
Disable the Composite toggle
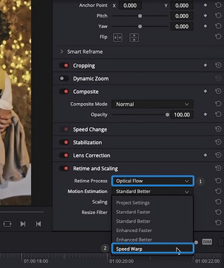pos(64,91)
